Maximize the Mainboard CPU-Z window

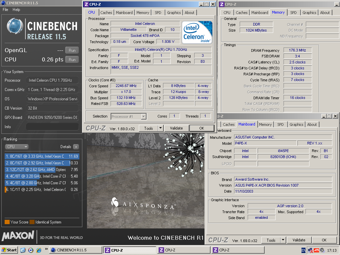pos(329,116)
